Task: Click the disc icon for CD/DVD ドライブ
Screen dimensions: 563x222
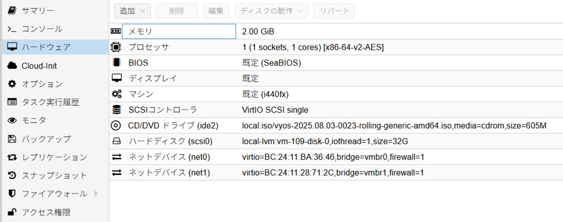Action: pyautogui.click(x=116, y=126)
